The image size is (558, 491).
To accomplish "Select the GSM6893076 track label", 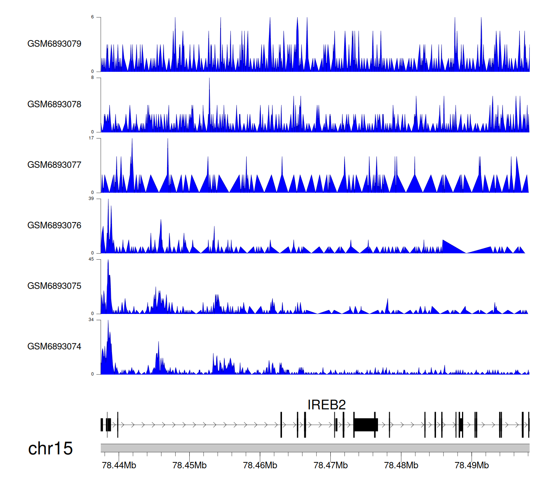I will (x=54, y=225).
